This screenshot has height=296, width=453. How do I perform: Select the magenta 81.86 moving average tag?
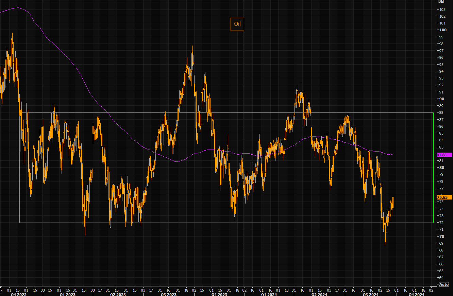tap(443, 155)
